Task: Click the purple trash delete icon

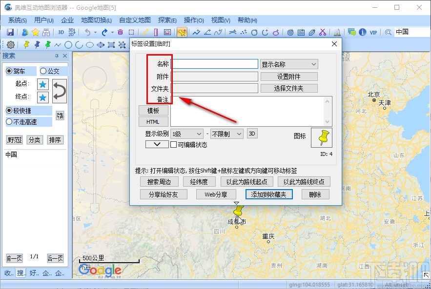Action: pyautogui.click(x=120, y=32)
